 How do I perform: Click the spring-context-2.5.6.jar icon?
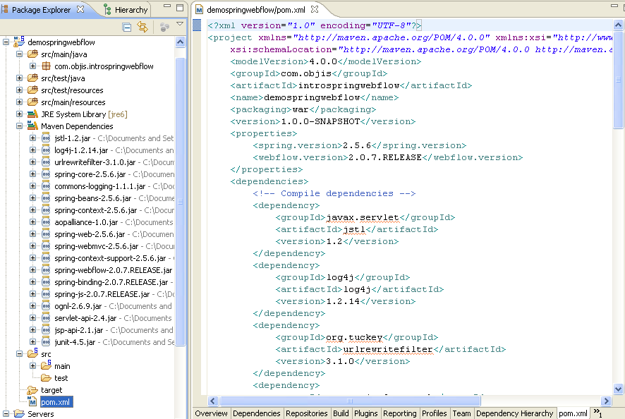tap(46, 209)
